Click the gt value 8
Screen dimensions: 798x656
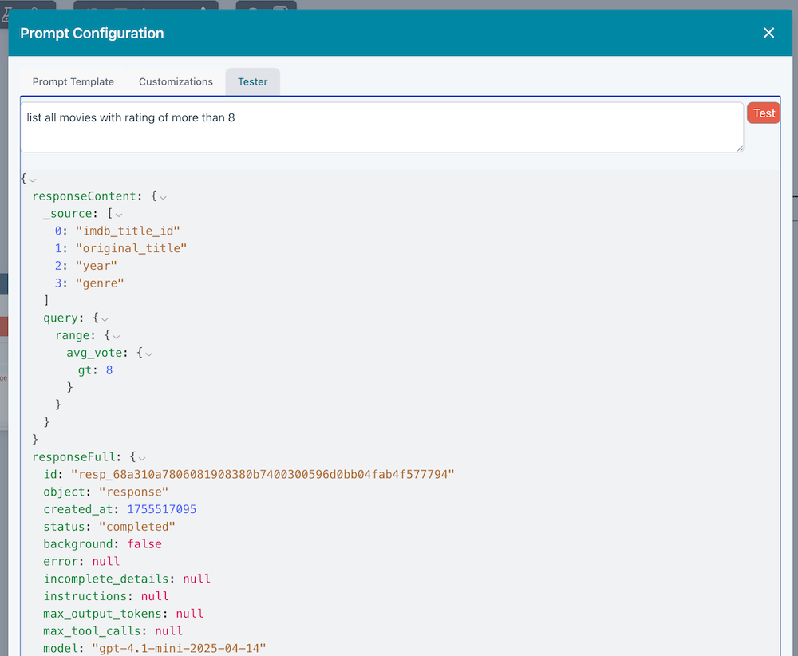coord(109,370)
